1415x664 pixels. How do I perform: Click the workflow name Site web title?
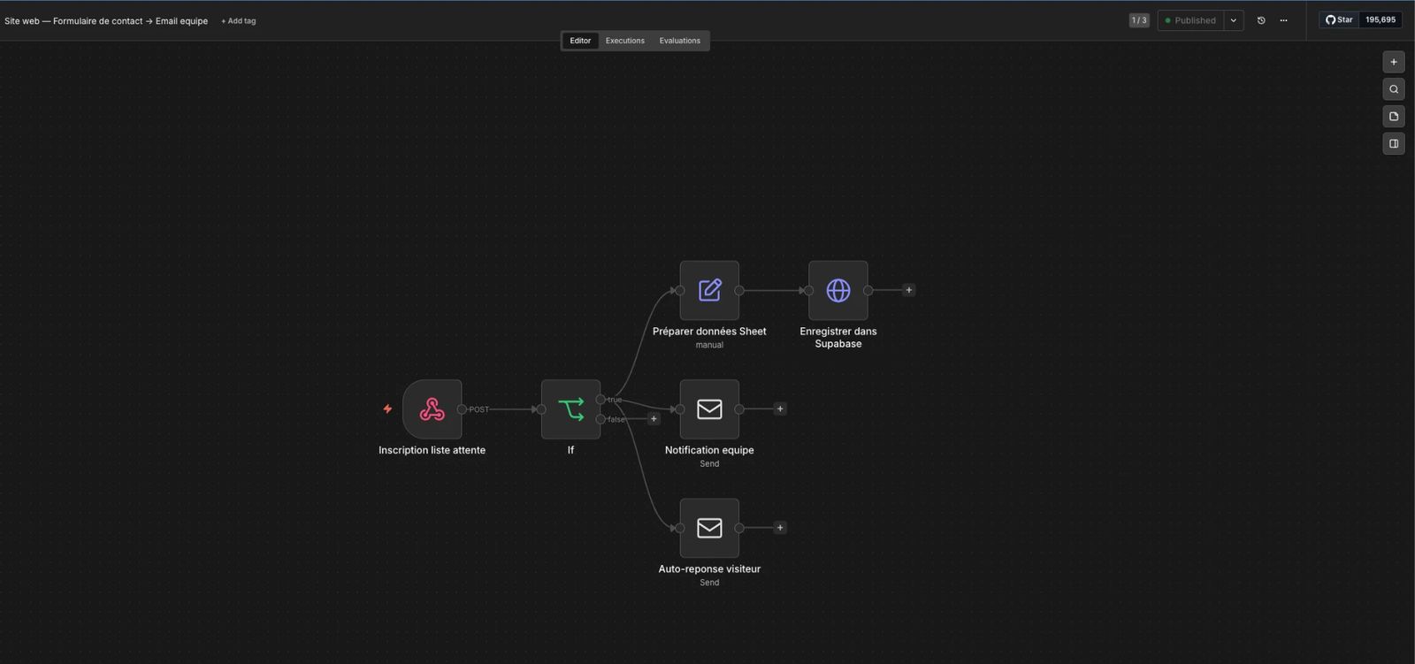click(x=106, y=21)
